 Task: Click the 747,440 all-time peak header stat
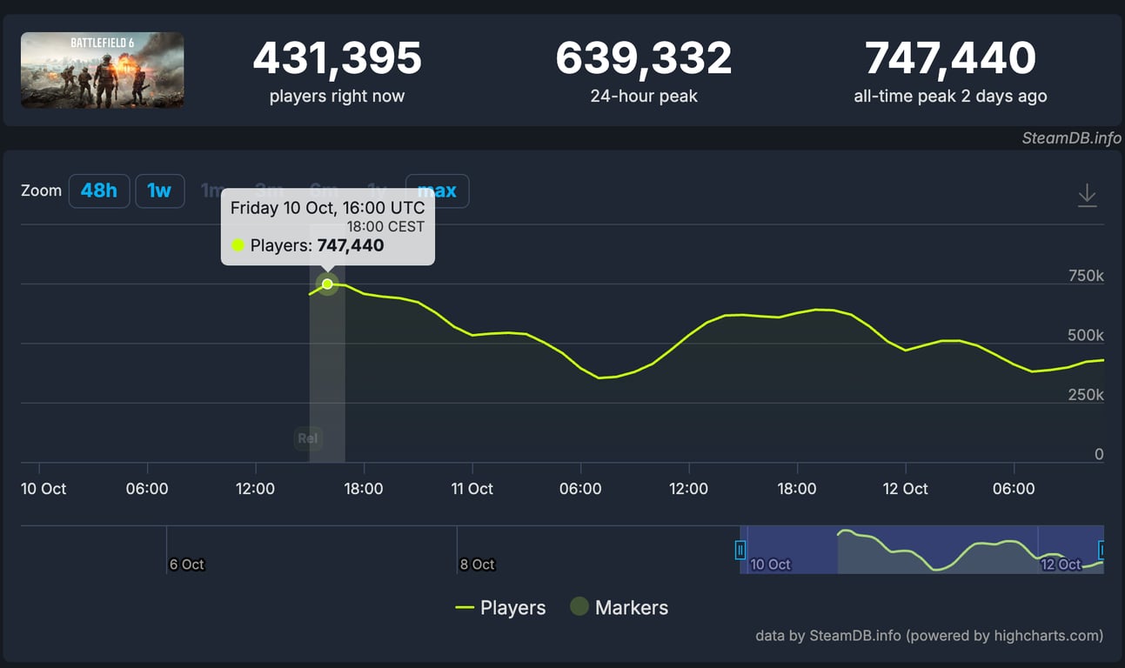tap(950, 59)
